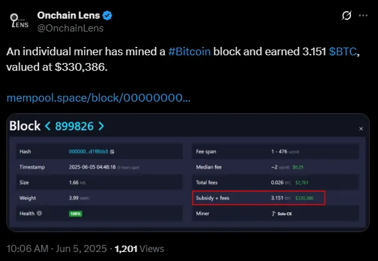Go to previous block with left chevron
Screen dimensions: 378x261
(x=48, y=126)
